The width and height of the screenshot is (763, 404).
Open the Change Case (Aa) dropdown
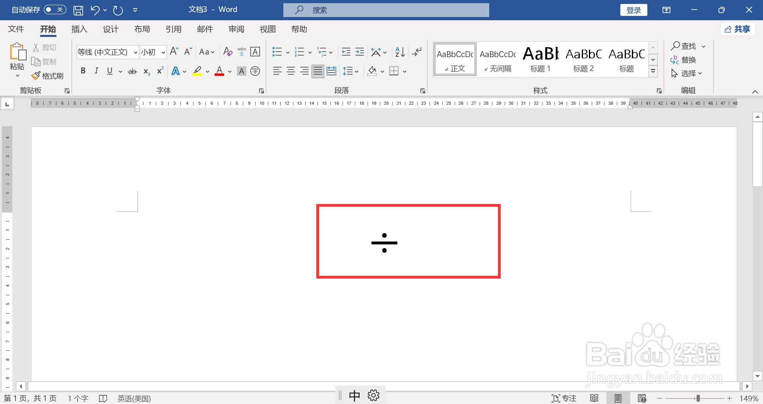207,52
